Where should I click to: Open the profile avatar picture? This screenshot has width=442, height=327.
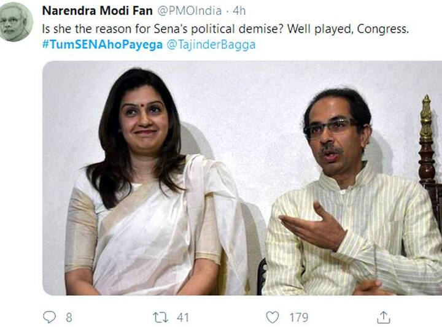point(17,21)
